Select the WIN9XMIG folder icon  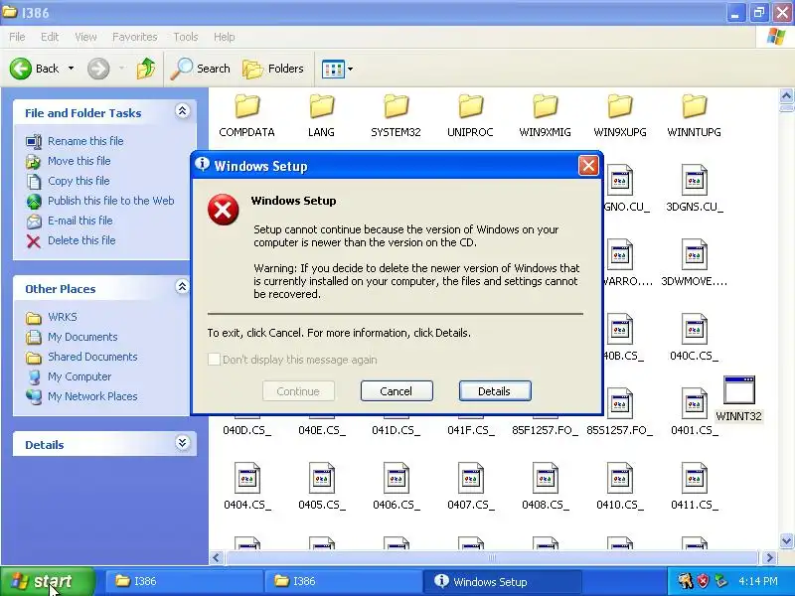click(545, 106)
